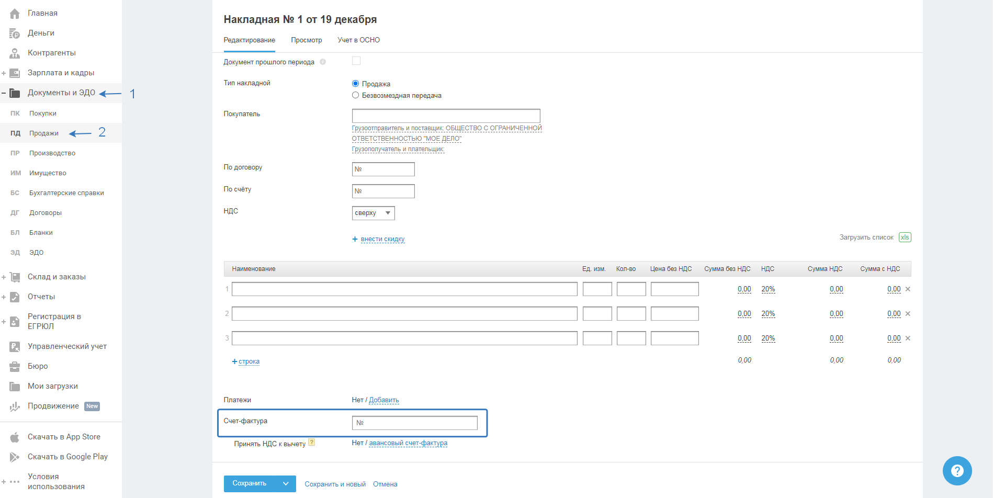Choose Безвозмездная передача invoice type

tap(356, 95)
